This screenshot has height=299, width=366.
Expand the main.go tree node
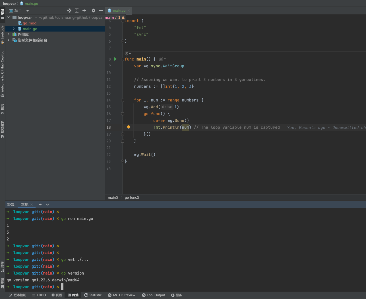[14, 29]
